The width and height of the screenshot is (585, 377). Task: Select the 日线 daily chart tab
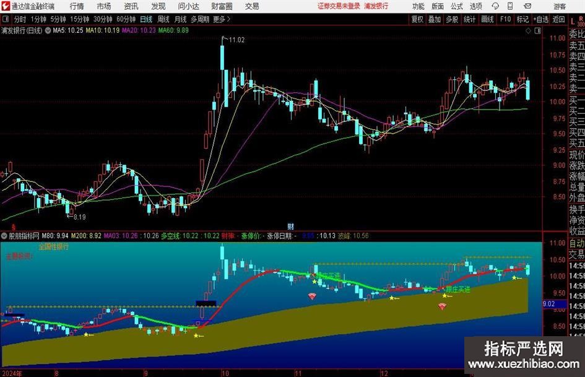(146, 19)
